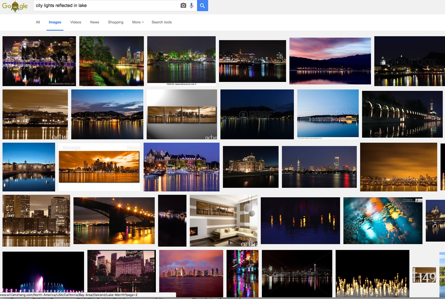Click the blue magnifying glass search button
The image size is (445, 299).
202,6
